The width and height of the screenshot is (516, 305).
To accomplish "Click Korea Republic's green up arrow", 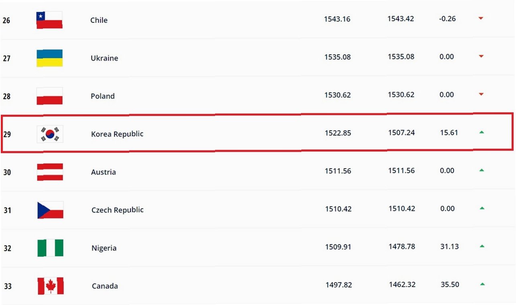I will (481, 132).
